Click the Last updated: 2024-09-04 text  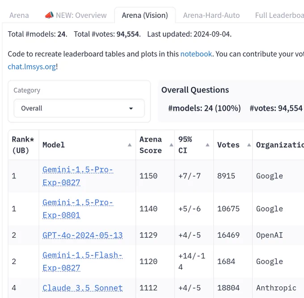(189, 34)
